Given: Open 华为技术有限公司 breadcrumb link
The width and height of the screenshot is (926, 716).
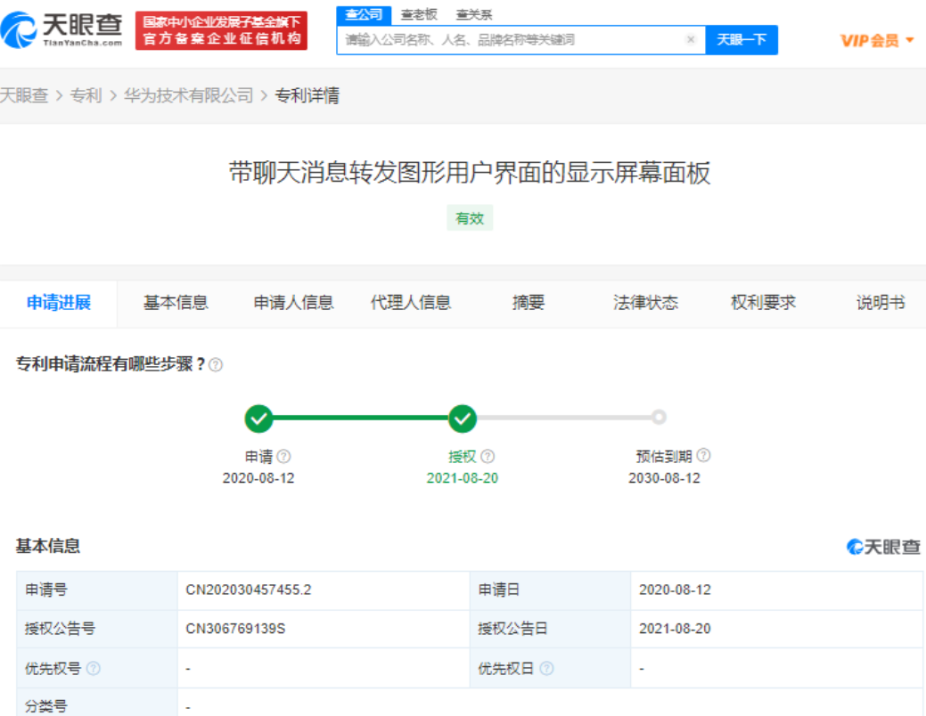Looking at the screenshot, I should [188, 95].
